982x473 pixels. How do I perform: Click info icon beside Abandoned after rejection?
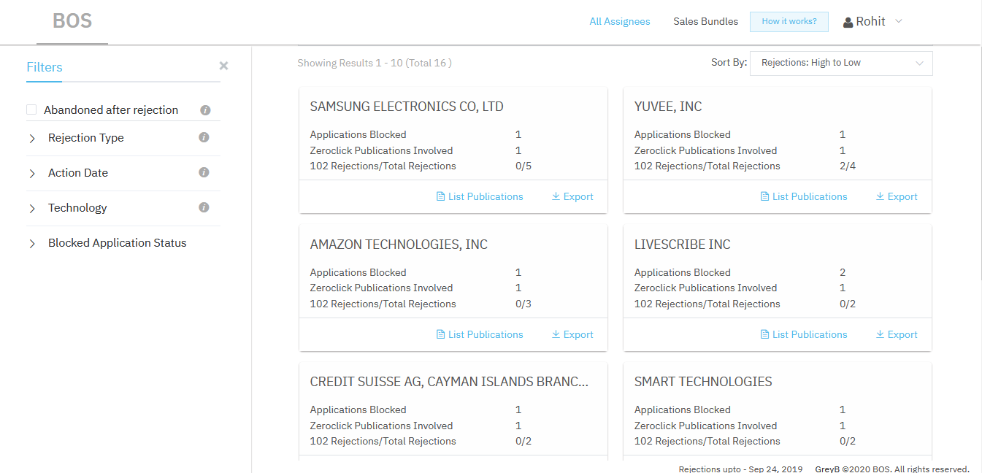pyautogui.click(x=205, y=110)
